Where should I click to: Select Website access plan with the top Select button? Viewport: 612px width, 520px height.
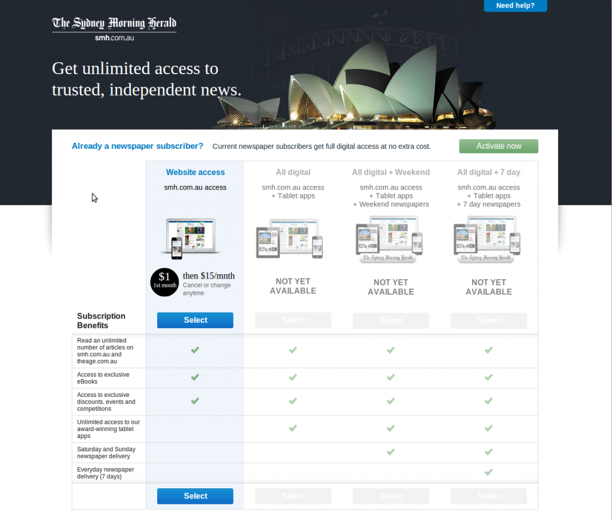tap(195, 320)
